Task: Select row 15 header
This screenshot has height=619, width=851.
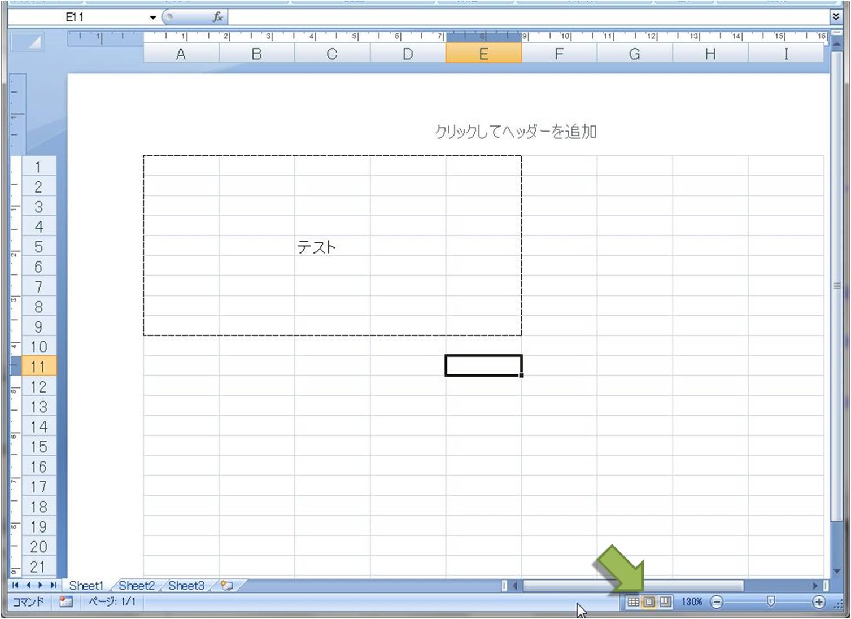Action: 38,447
